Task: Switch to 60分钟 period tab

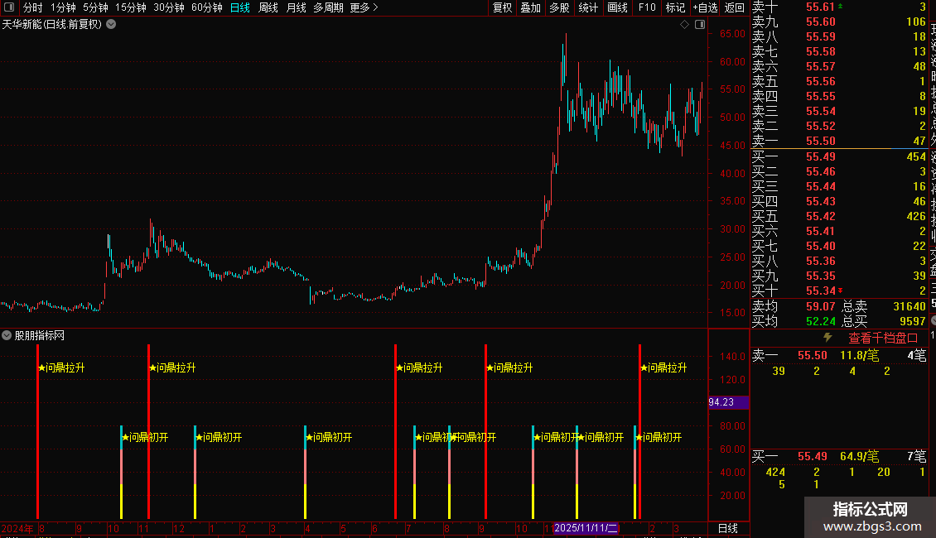Action: click(x=206, y=7)
